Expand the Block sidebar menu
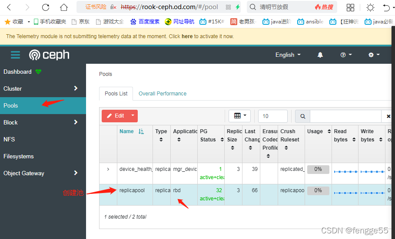The width and height of the screenshot is (395, 239). 43,122
